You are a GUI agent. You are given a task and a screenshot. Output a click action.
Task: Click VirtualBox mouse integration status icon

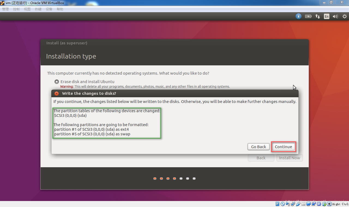click(x=324, y=204)
